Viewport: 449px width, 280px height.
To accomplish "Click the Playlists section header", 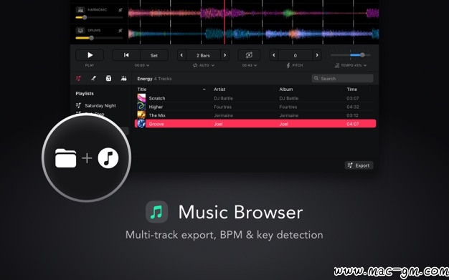I will [x=85, y=94].
